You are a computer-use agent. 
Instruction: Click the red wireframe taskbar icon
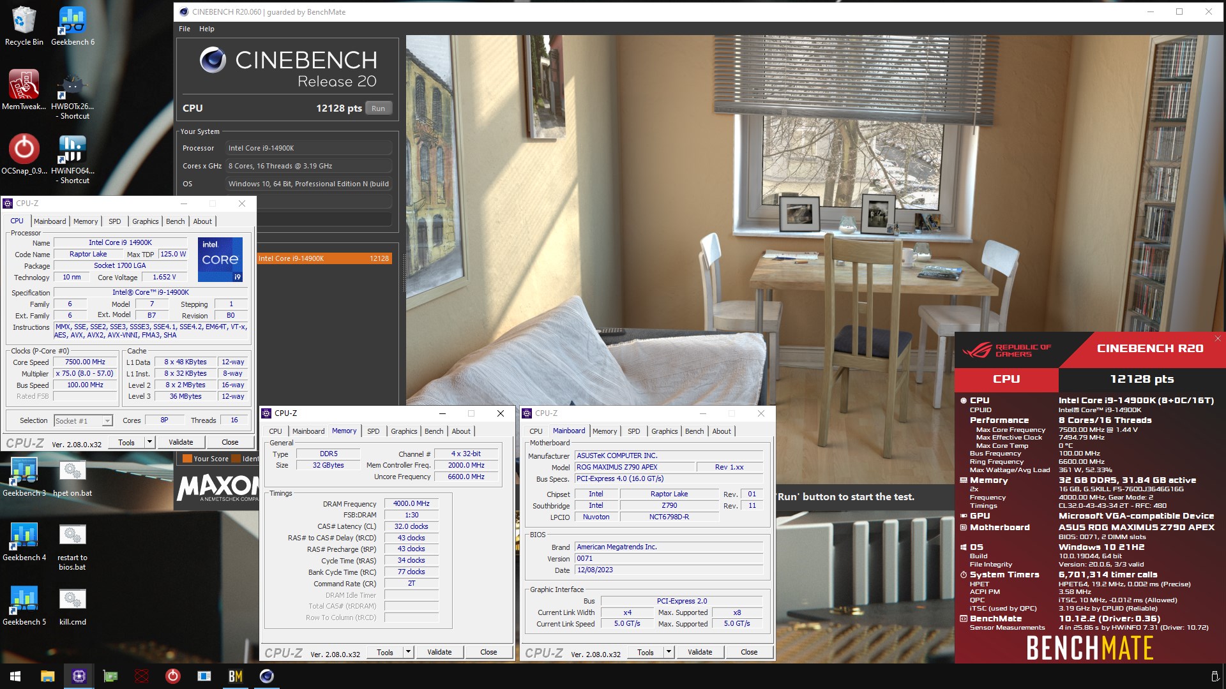click(x=141, y=676)
